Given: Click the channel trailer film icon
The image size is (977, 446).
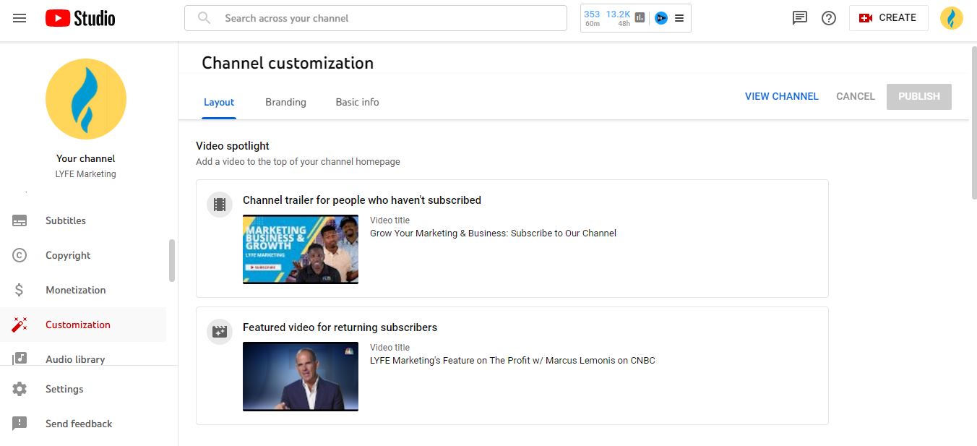Looking at the screenshot, I should [x=220, y=205].
